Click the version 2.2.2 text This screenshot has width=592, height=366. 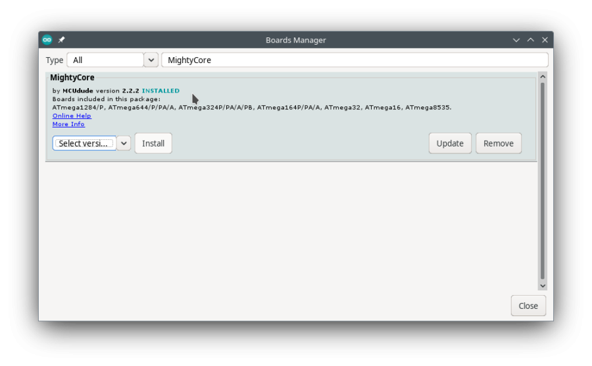click(x=118, y=91)
